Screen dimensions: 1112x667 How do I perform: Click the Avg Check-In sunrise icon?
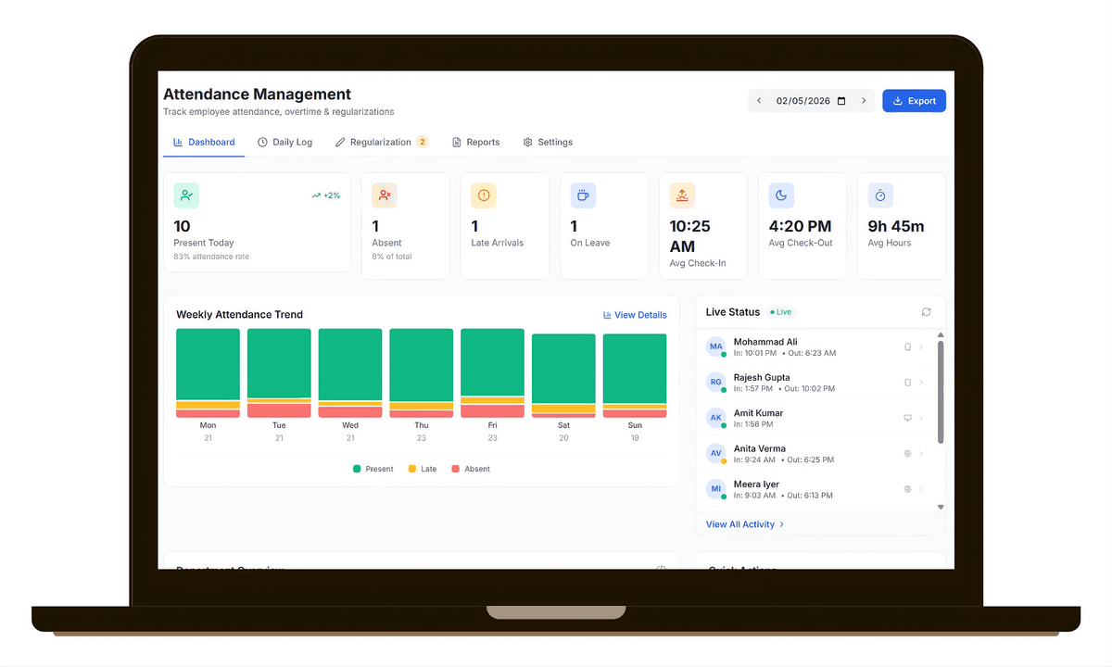pyautogui.click(x=681, y=195)
